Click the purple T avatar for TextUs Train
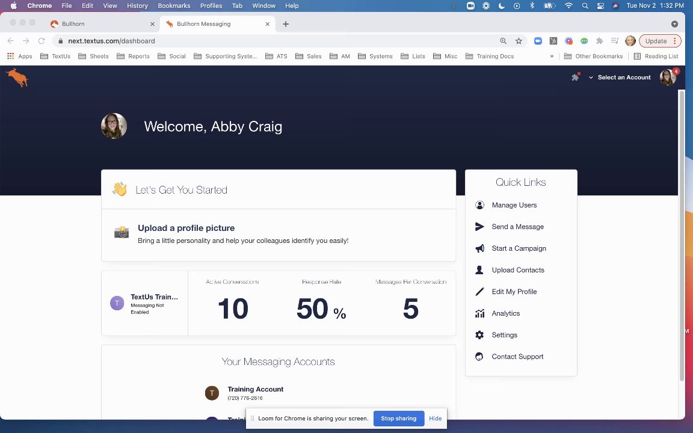The width and height of the screenshot is (693, 433). point(117,303)
